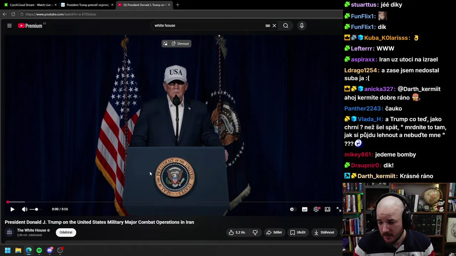Focus the browser address bar URL
456x256 pixels.
point(61,14)
